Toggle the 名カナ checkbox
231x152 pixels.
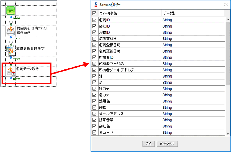(x=94, y=95)
